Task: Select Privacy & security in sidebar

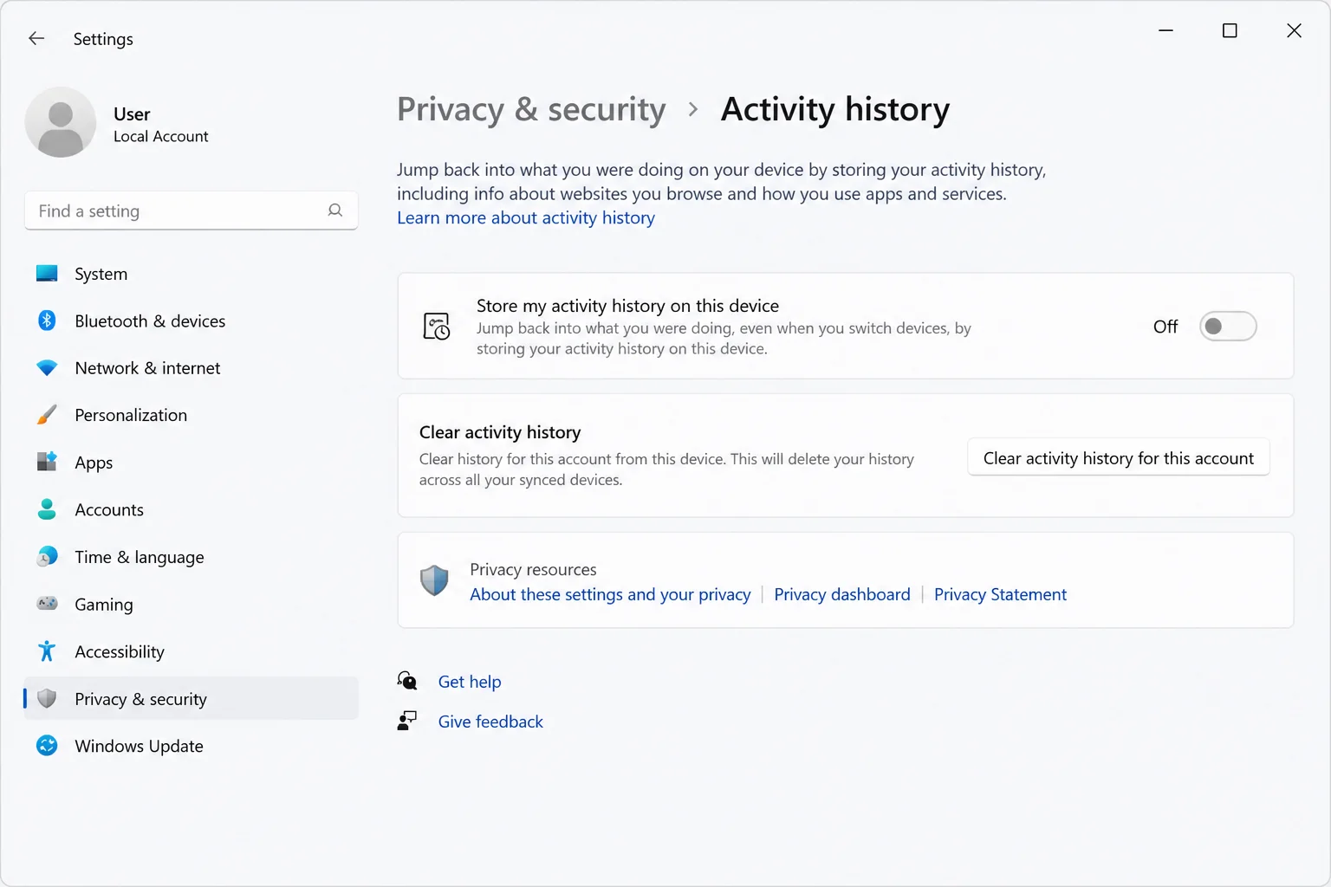Action: pos(192,698)
